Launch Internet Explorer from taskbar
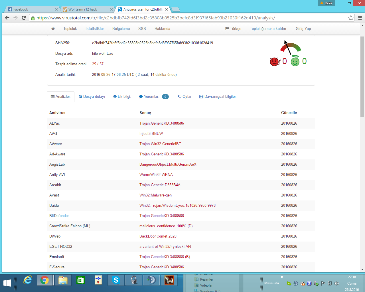The image size is (365, 292). 28,280
